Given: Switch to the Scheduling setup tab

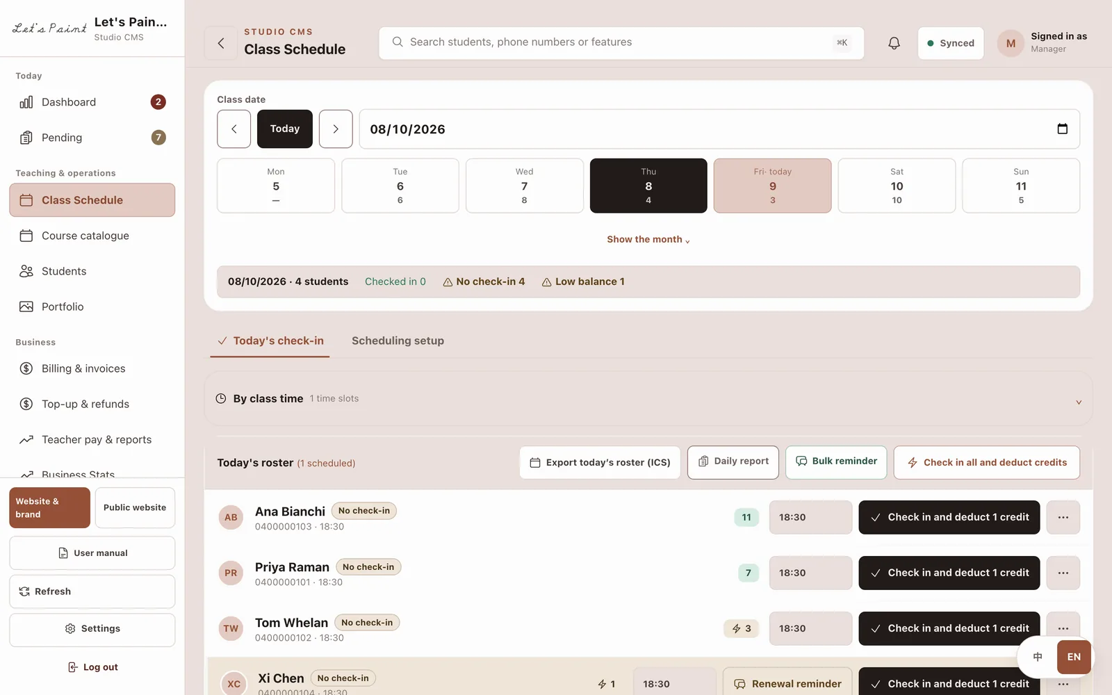Looking at the screenshot, I should (398, 341).
